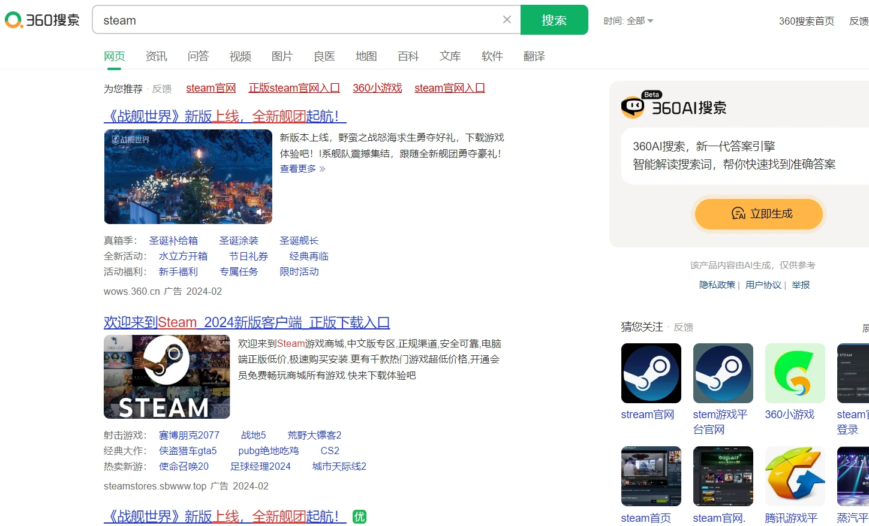Click 反馈 beside 猜您关注
The height and width of the screenshot is (526, 869).
tap(683, 327)
